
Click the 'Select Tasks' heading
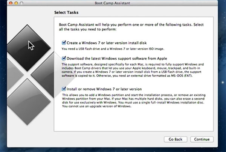click(x=66, y=12)
